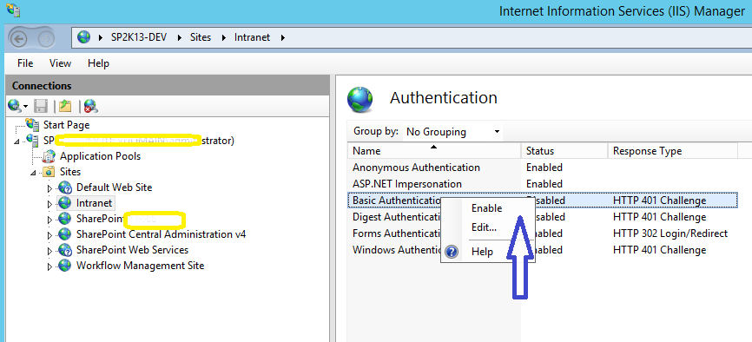This screenshot has width=752, height=342.
Task: Select the Anonymous Authentication row
Action: (x=543, y=168)
